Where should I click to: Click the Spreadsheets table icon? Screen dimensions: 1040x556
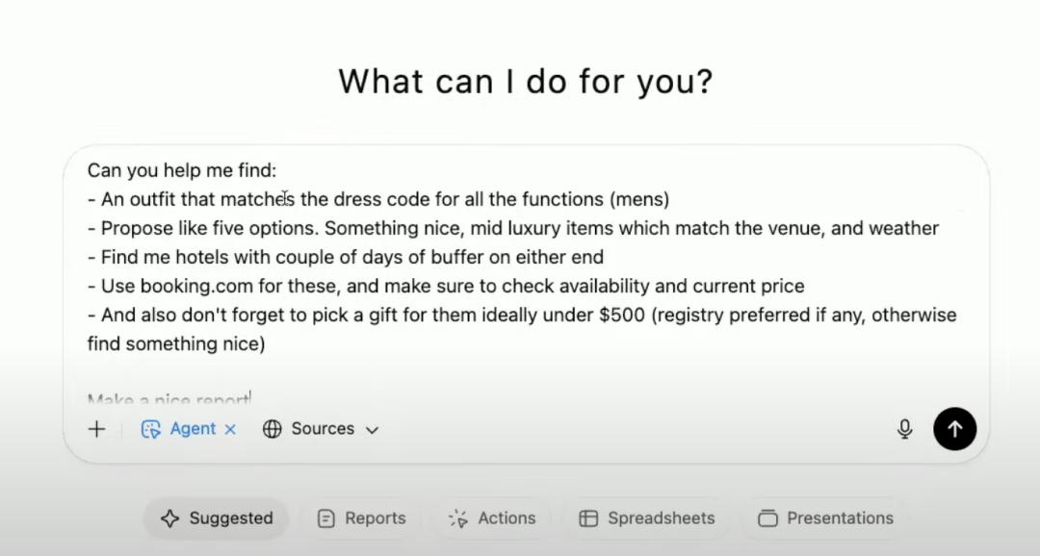(x=588, y=518)
